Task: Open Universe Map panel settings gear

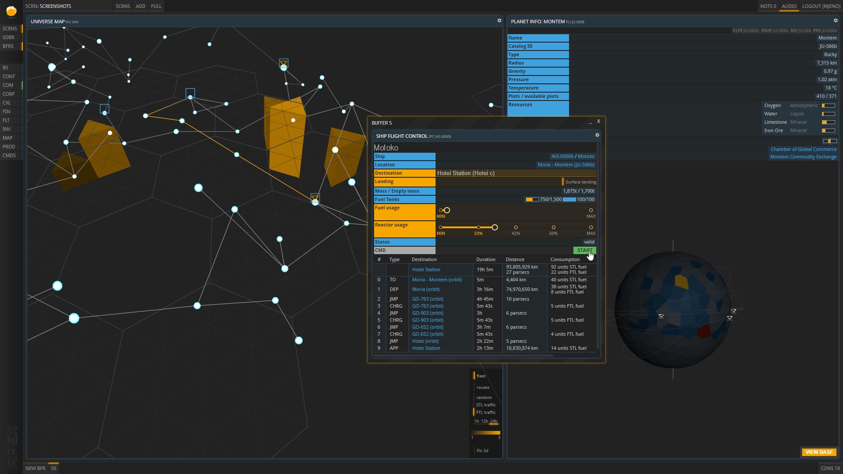Action: point(499,21)
